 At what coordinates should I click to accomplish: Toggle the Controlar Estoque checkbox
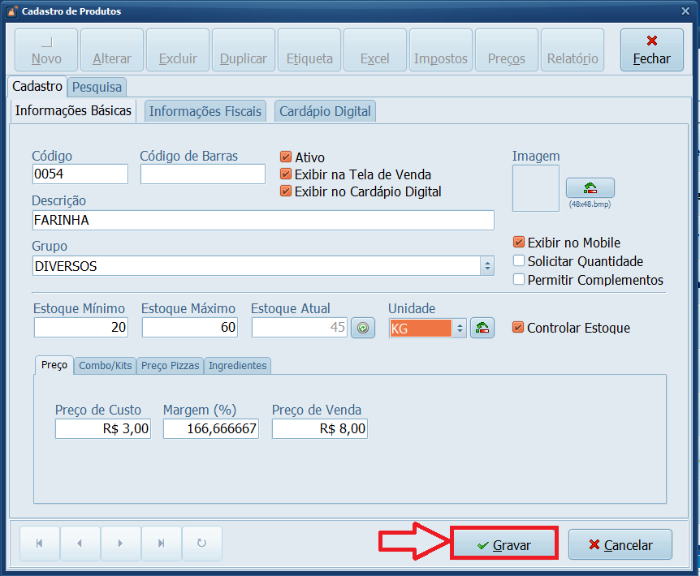coord(518,328)
